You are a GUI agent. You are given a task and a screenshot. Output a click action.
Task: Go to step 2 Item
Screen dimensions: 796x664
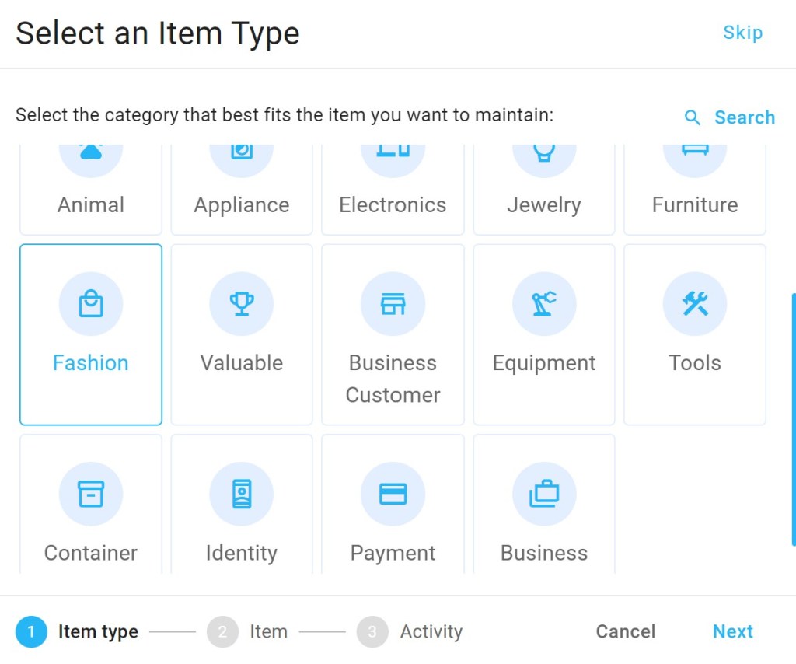pyautogui.click(x=247, y=631)
